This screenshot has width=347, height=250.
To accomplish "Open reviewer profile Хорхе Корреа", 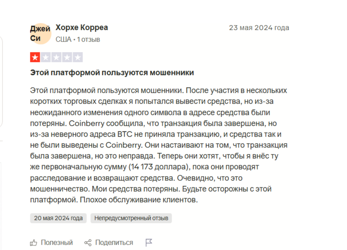I will [82, 28].
